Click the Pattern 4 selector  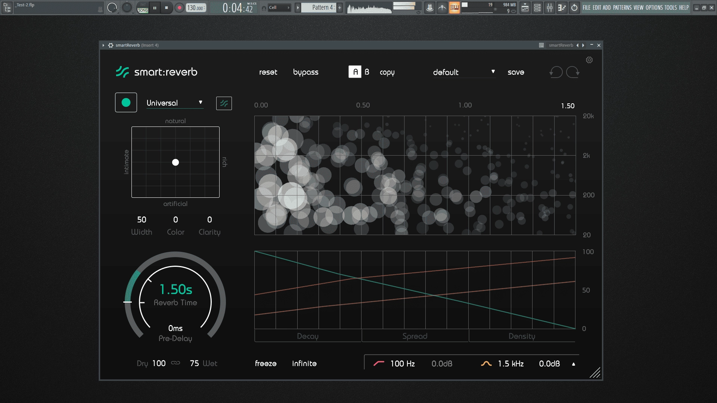point(319,7)
